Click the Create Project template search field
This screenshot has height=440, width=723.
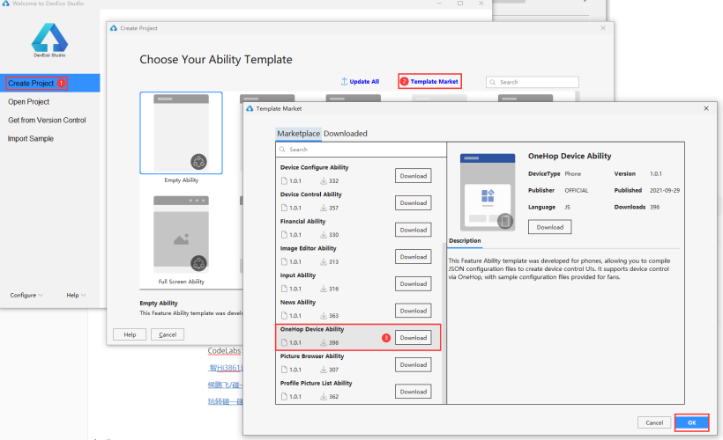[532, 82]
